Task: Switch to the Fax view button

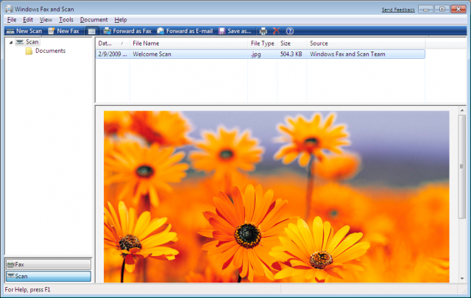Action: [49, 264]
